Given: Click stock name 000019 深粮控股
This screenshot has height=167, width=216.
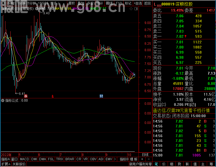Looking at the screenshot, I should 177,4.
